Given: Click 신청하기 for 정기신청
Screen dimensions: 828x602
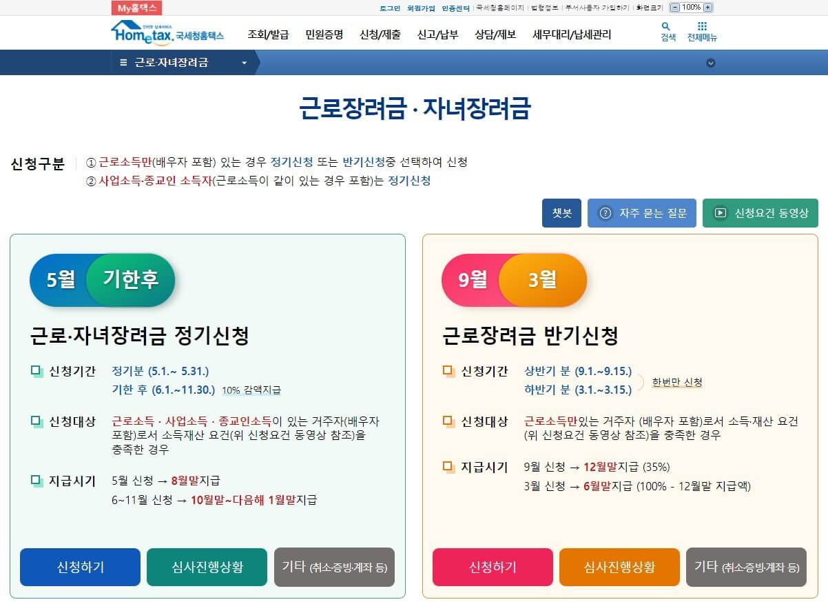Looking at the screenshot, I should coord(80,567).
